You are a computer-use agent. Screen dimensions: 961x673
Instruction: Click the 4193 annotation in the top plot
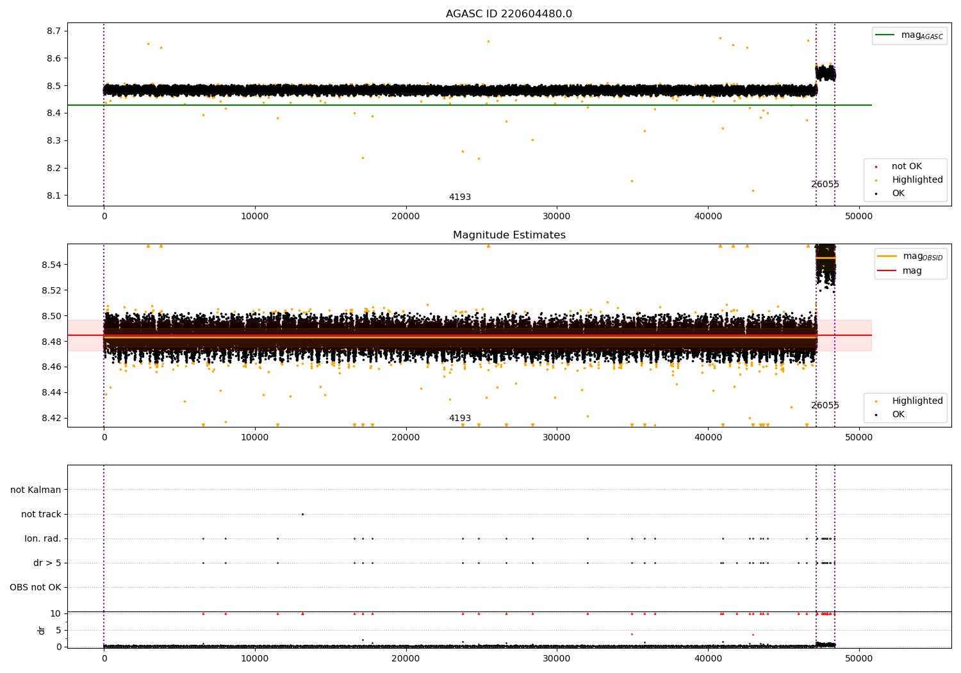click(x=460, y=197)
